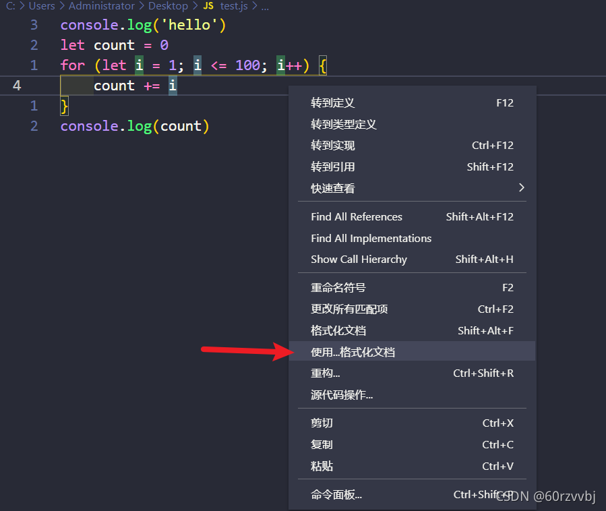Open 重构... from the menu
606x511 pixels.
[x=325, y=373]
